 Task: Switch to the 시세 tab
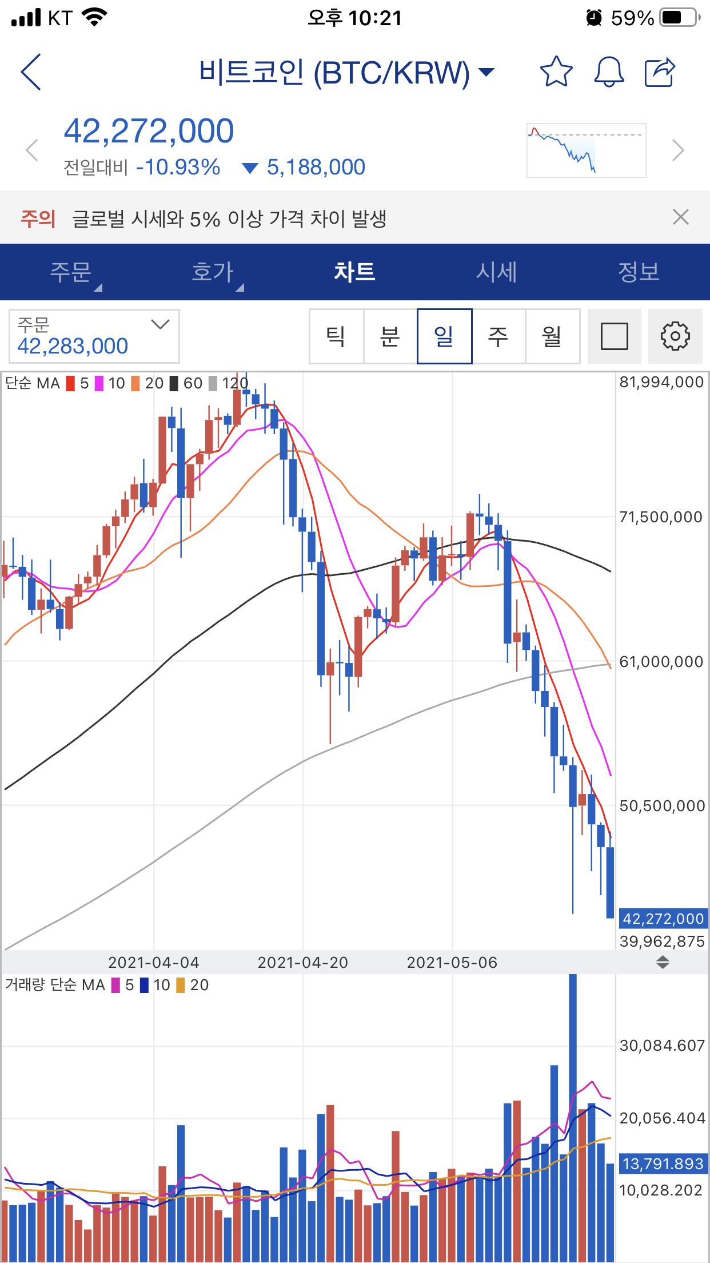click(496, 272)
